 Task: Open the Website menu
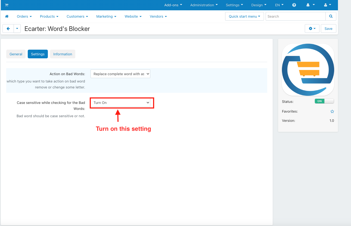(x=133, y=16)
